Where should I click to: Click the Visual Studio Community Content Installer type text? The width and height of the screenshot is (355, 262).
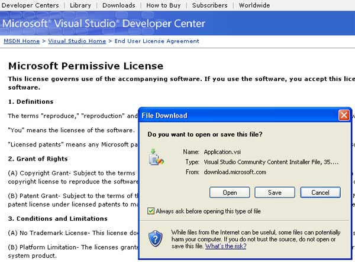[271, 162]
